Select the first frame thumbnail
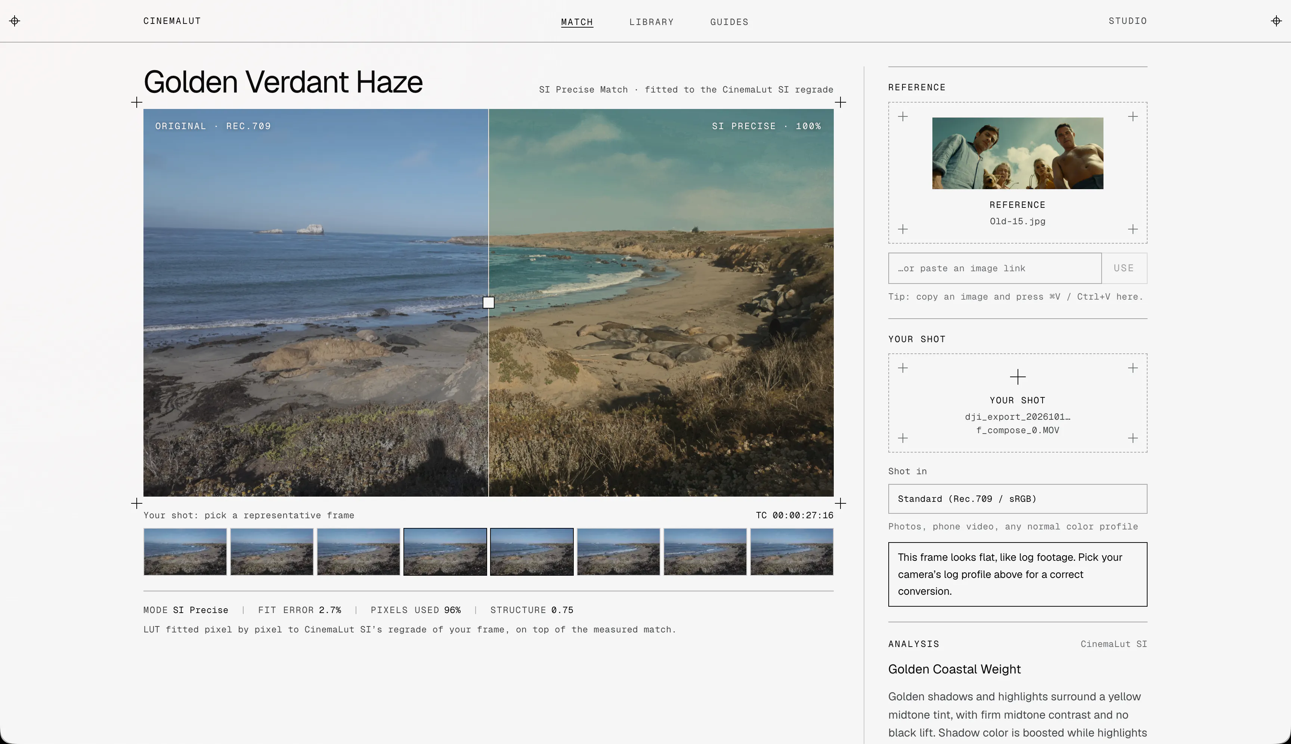This screenshot has width=1291, height=744. [185, 552]
